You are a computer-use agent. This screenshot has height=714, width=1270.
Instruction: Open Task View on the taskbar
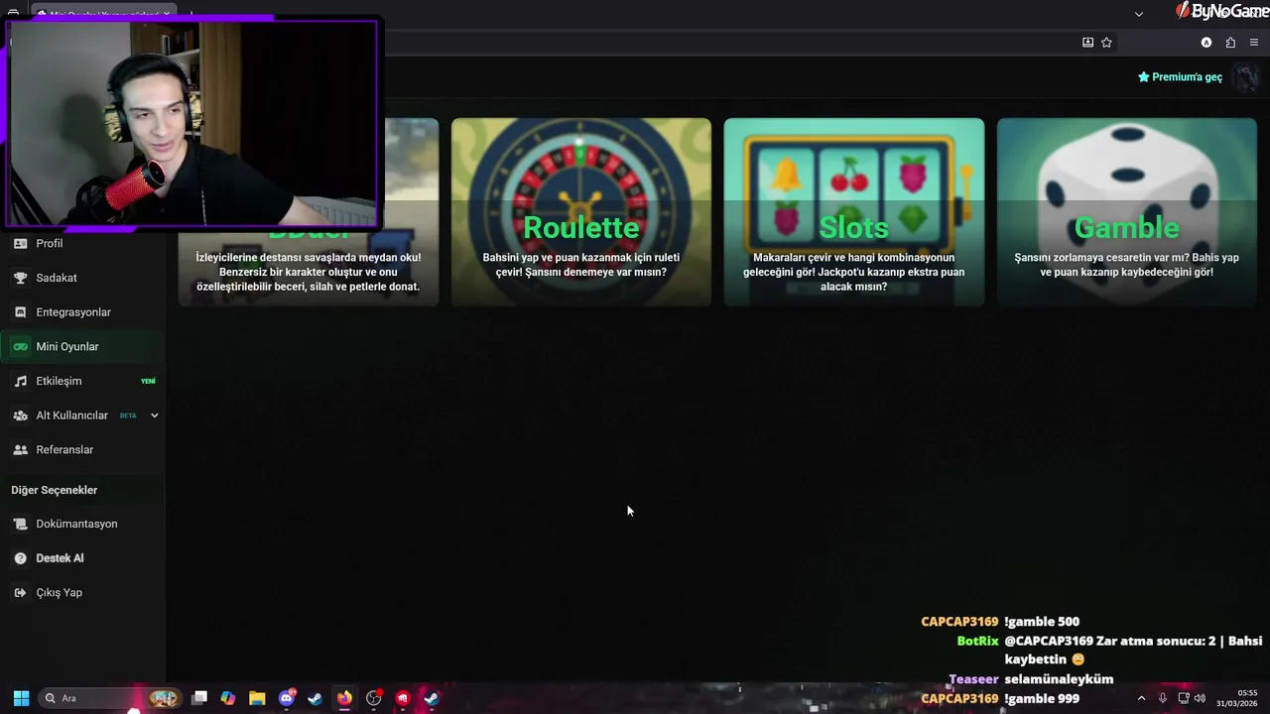(199, 698)
